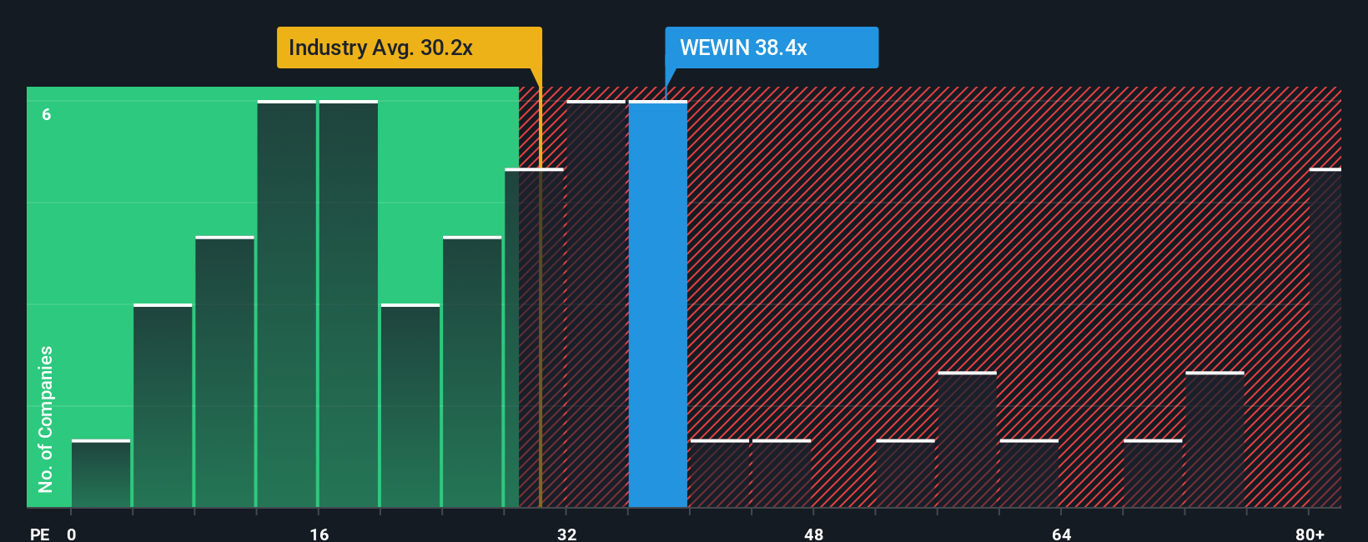The height and width of the screenshot is (542, 1368).
Task: Click the WEWIN 38.4x label
Action: point(772,48)
